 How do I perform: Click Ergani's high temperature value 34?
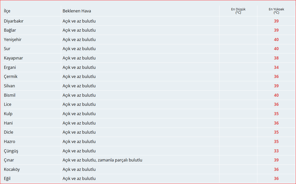coord(276,68)
